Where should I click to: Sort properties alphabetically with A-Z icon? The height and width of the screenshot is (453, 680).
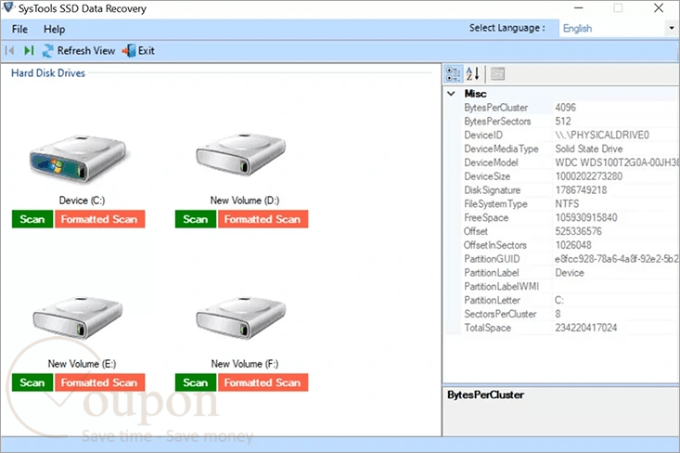[473, 73]
